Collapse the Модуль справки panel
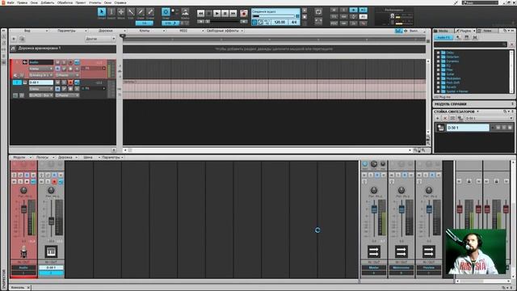The height and width of the screenshot is (291, 517). click(513, 104)
